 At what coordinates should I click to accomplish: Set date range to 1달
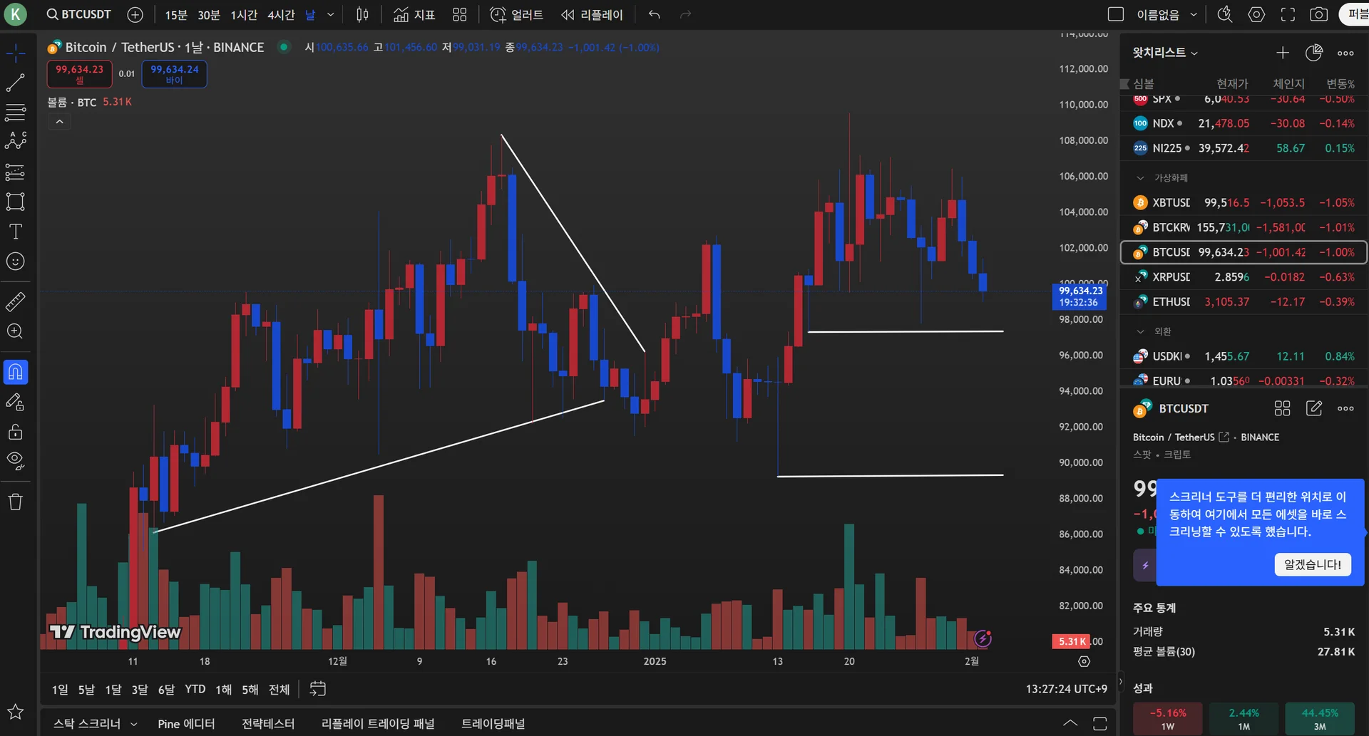point(113,690)
